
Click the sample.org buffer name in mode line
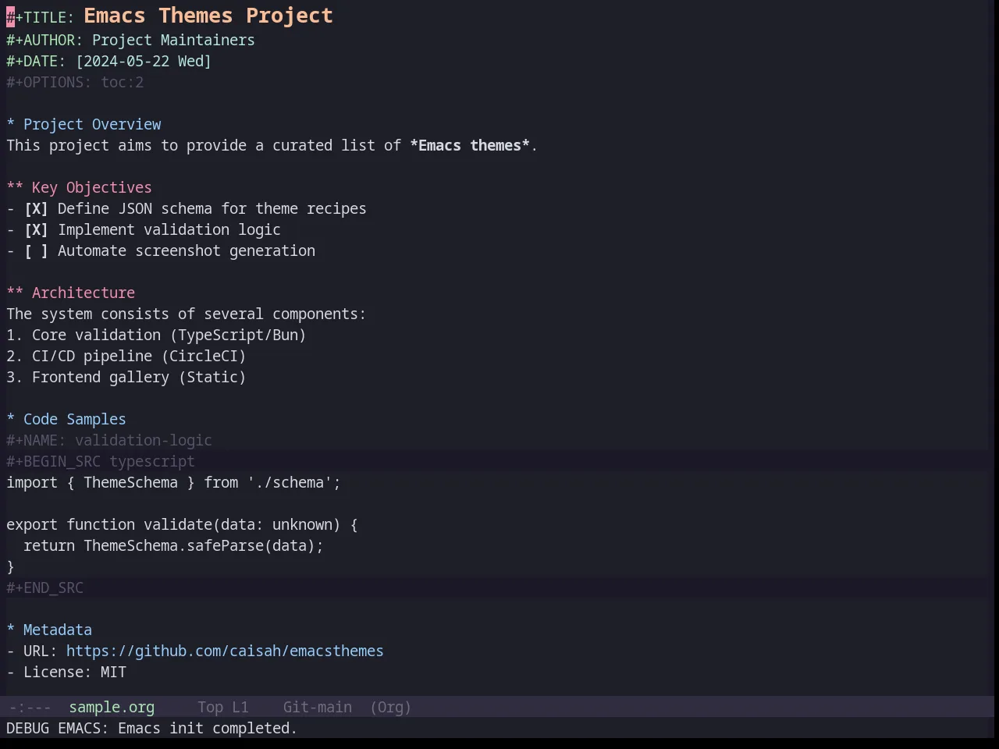click(x=112, y=707)
